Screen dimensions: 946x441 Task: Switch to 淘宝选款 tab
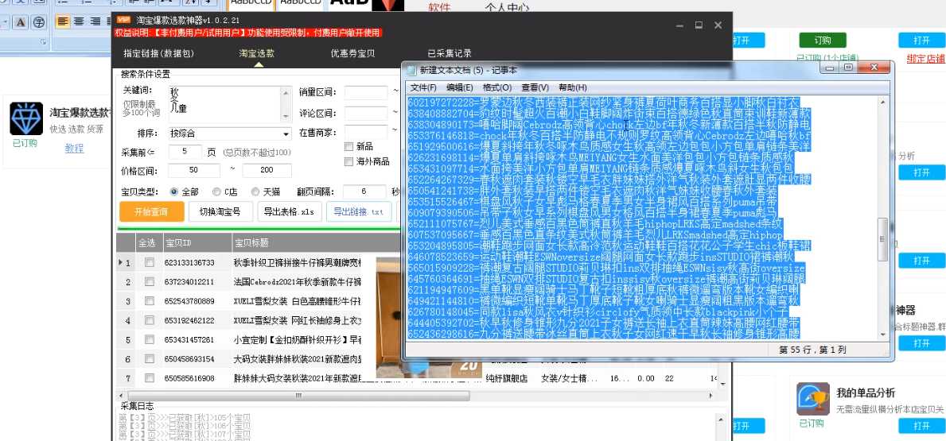pyautogui.click(x=257, y=53)
